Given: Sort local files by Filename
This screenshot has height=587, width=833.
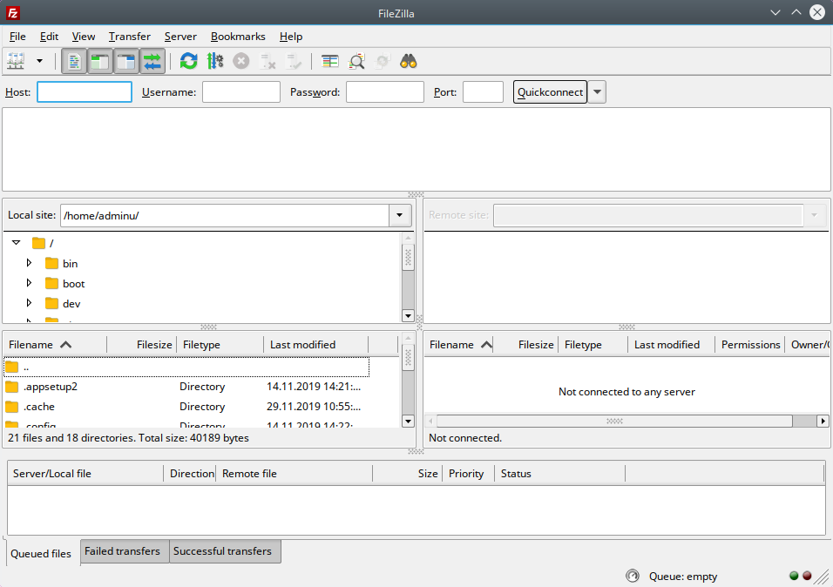Looking at the screenshot, I should [x=55, y=345].
